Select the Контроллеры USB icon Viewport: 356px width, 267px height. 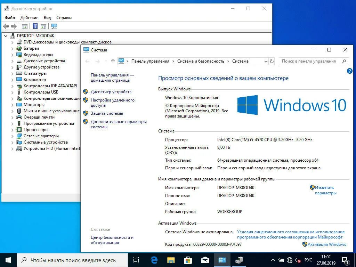pos(19,92)
